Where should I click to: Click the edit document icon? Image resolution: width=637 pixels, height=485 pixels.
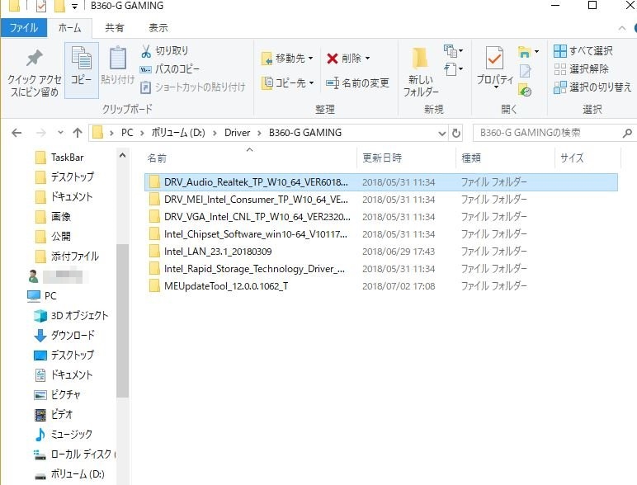(525, 71)
